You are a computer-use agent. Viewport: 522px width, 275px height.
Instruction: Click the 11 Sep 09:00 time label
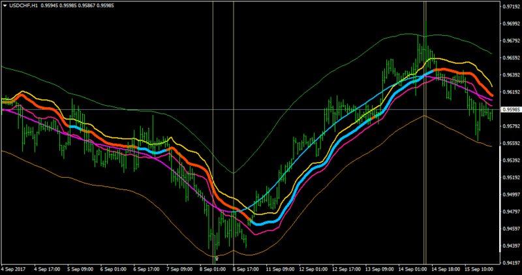[x=280, y=269]
